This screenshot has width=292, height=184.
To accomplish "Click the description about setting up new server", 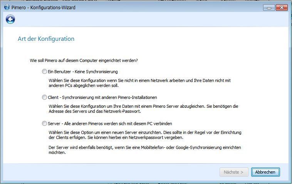I will (x=144, y=135).
